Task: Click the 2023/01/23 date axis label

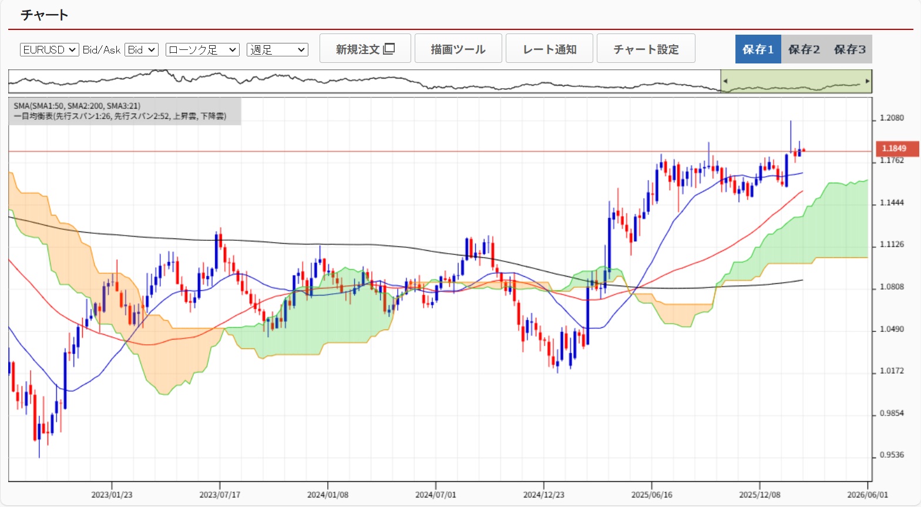Action: coord(112,495)
